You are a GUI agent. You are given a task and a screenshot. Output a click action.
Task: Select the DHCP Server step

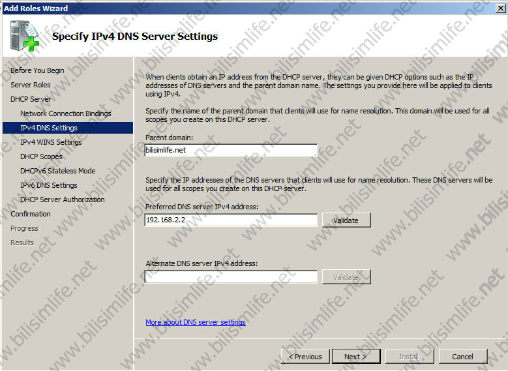[x=31, y=99]
